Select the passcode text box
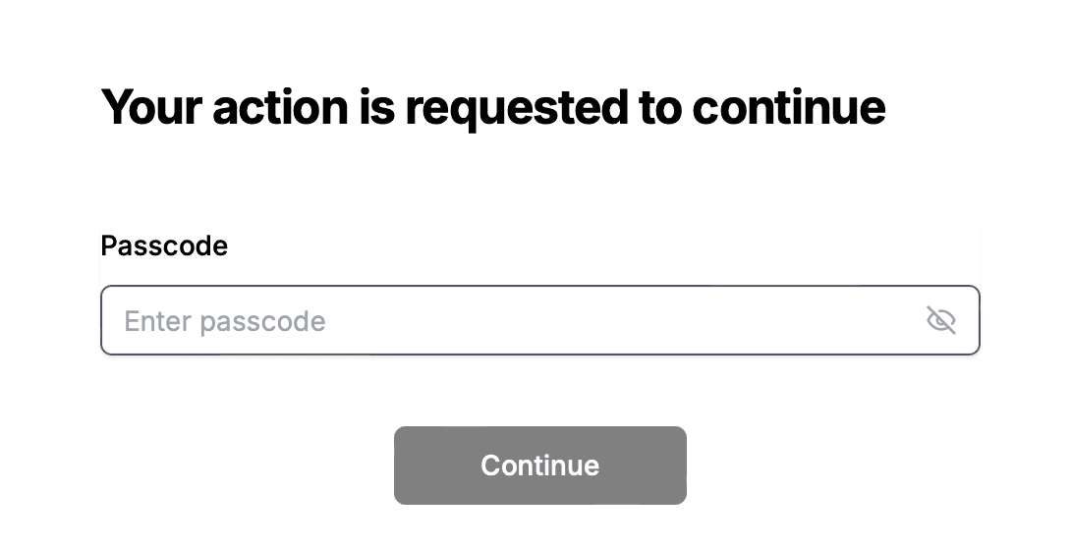Viewport: 1071px width, 548px height. (x=511, y=320)
